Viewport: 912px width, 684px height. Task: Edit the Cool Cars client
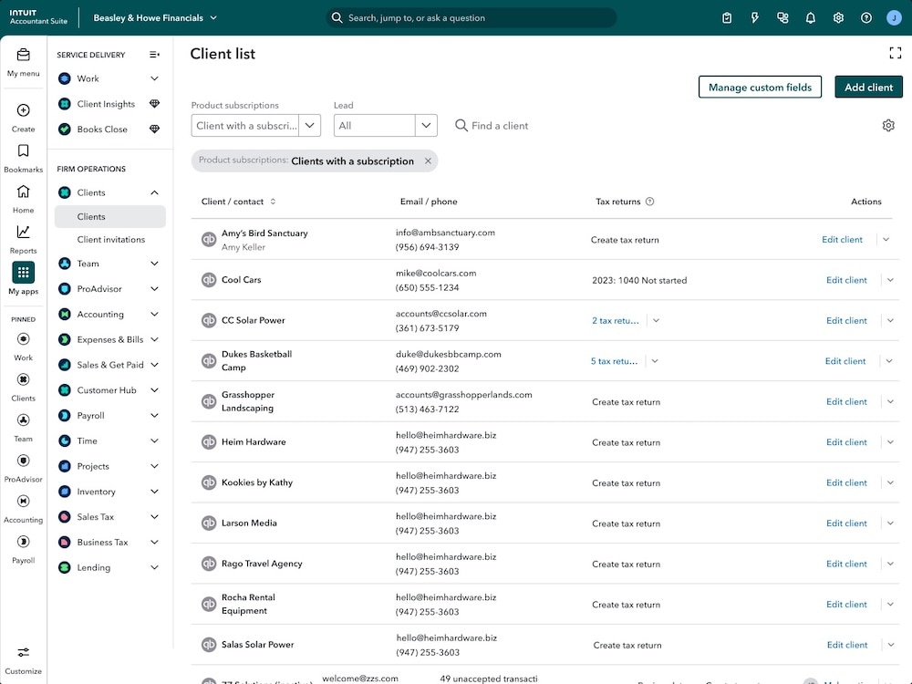click(845, 280)
